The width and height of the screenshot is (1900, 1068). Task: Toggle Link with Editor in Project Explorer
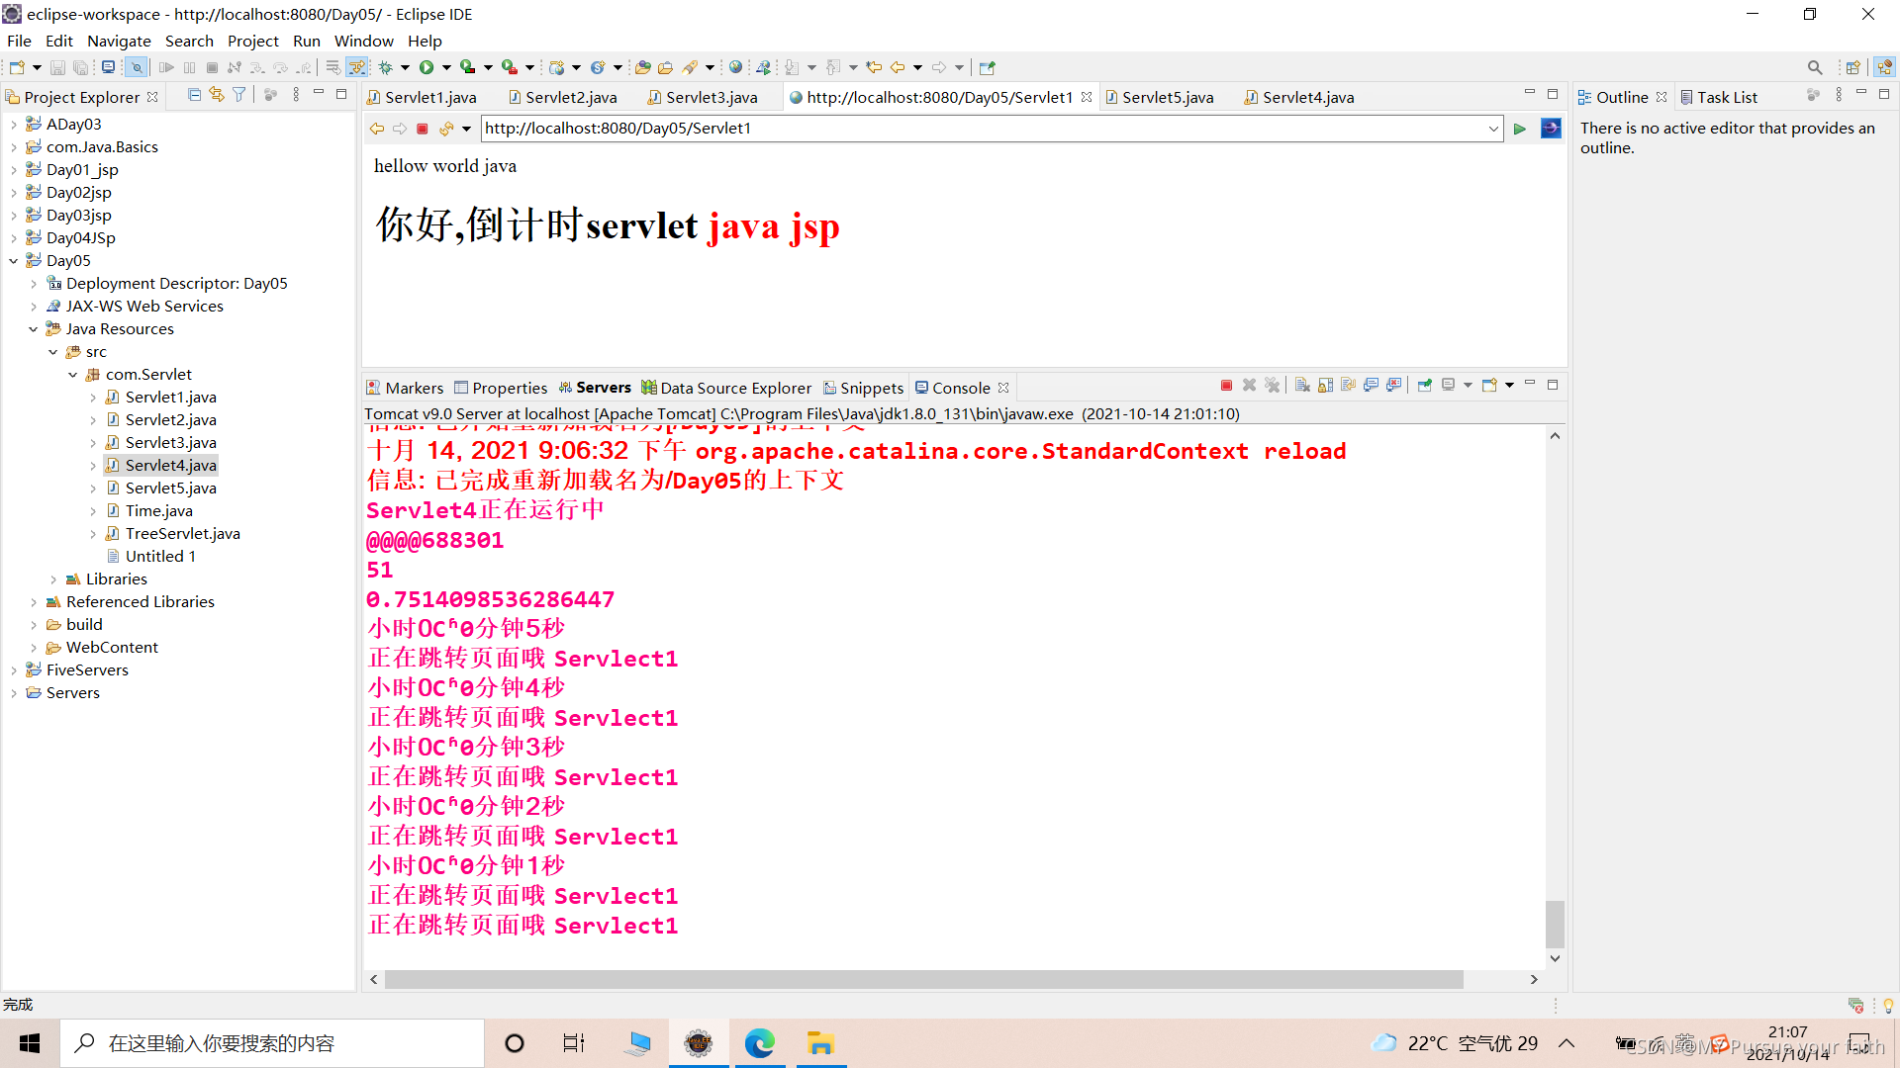click(217, 95)
